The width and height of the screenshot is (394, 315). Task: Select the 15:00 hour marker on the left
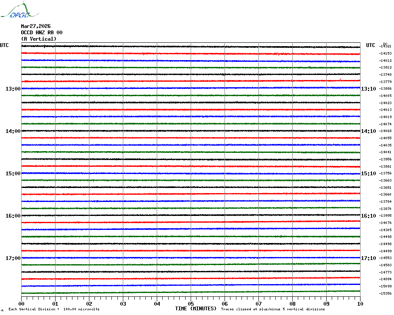13,174
